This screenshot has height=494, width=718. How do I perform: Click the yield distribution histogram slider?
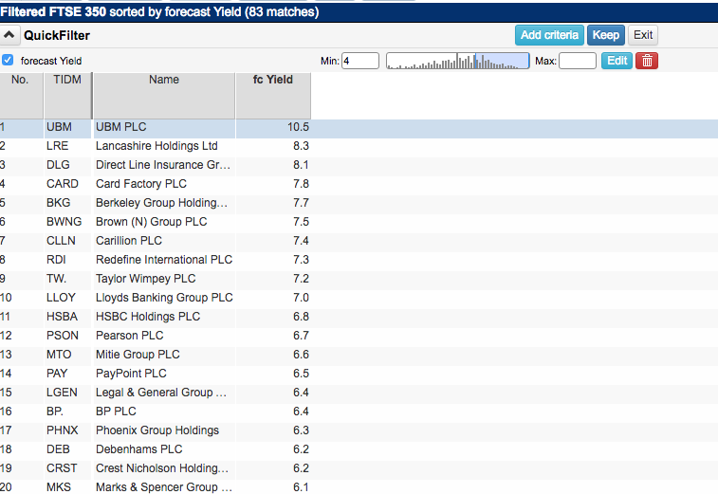458,61
